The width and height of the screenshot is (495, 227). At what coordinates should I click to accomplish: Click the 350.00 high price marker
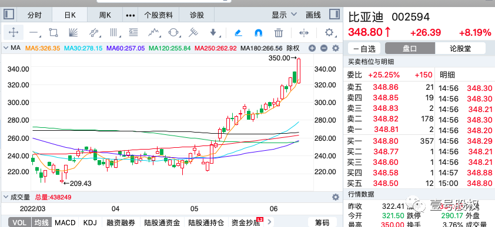pyautogui.click(x=279, y=58)
